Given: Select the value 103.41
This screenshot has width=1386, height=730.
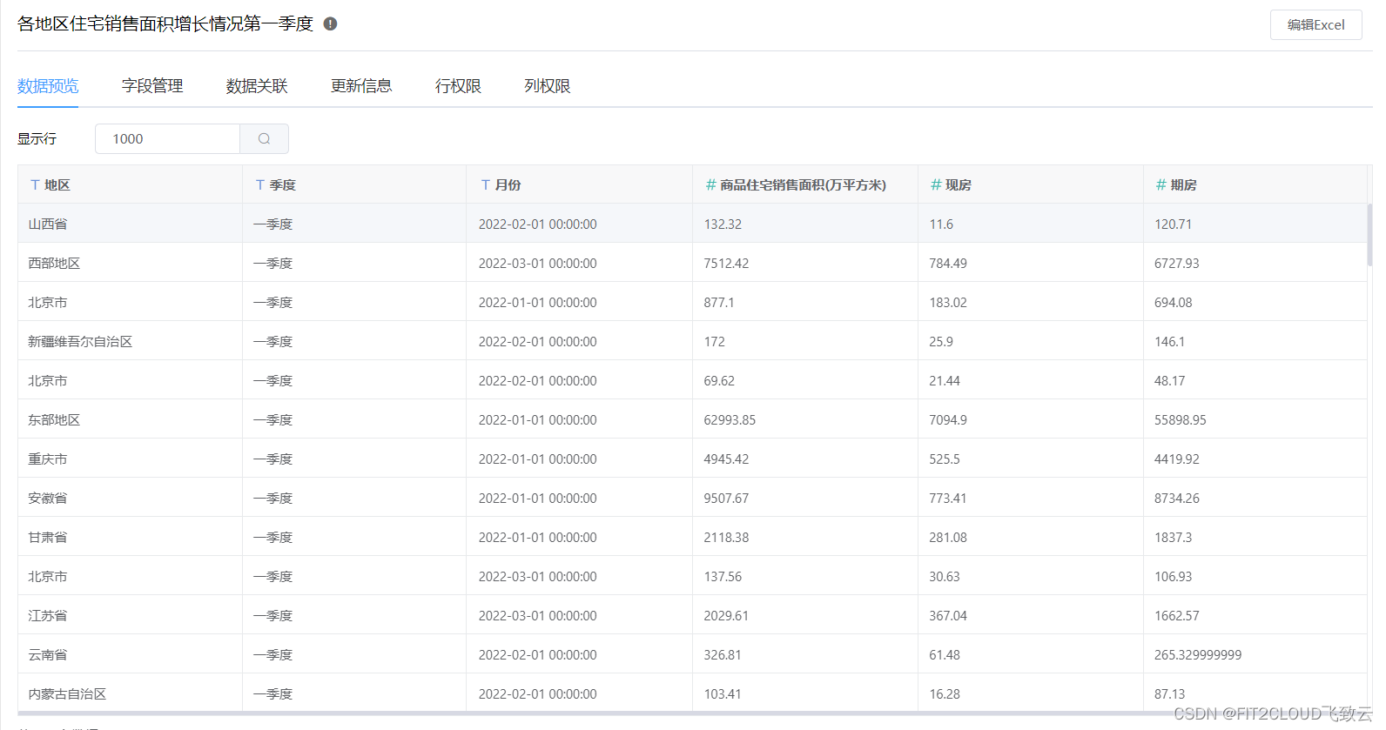Looking at the screenshot, I should 723,693.
